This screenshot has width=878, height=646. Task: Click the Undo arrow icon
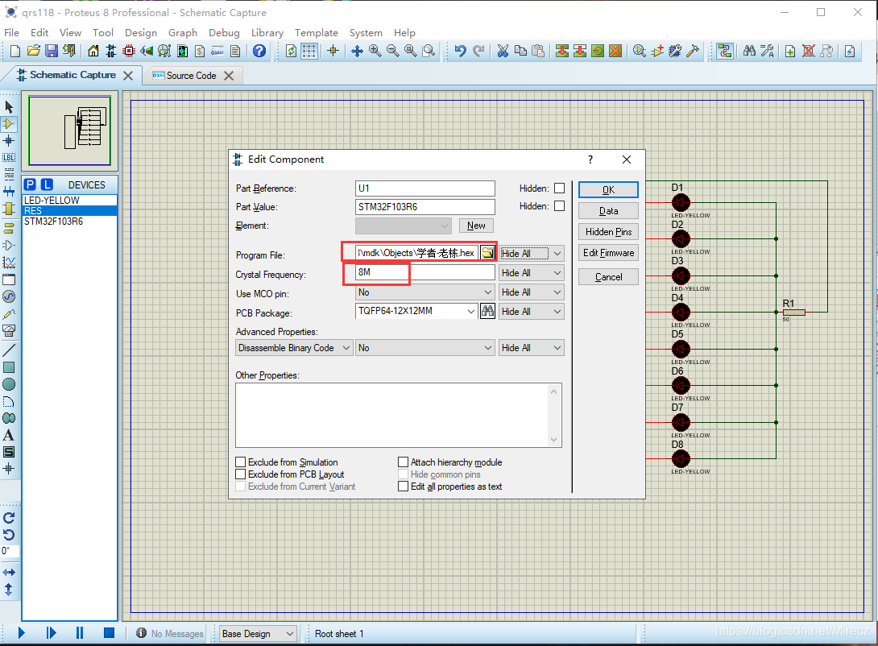point(460,51)
